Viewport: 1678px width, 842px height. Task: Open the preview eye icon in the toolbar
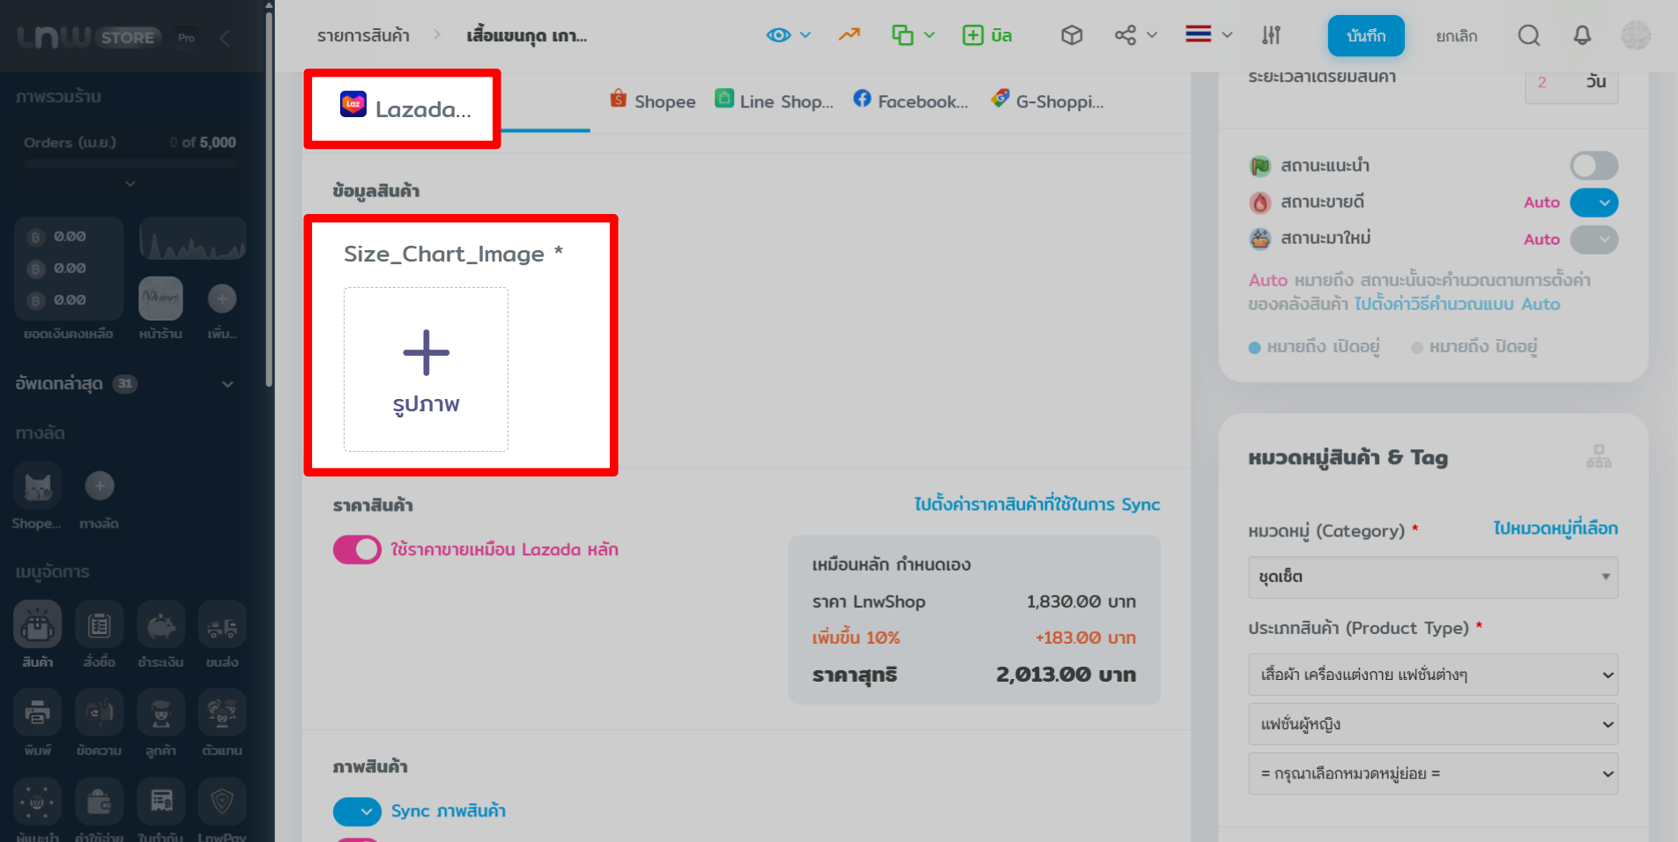click(x=779, y=33)
